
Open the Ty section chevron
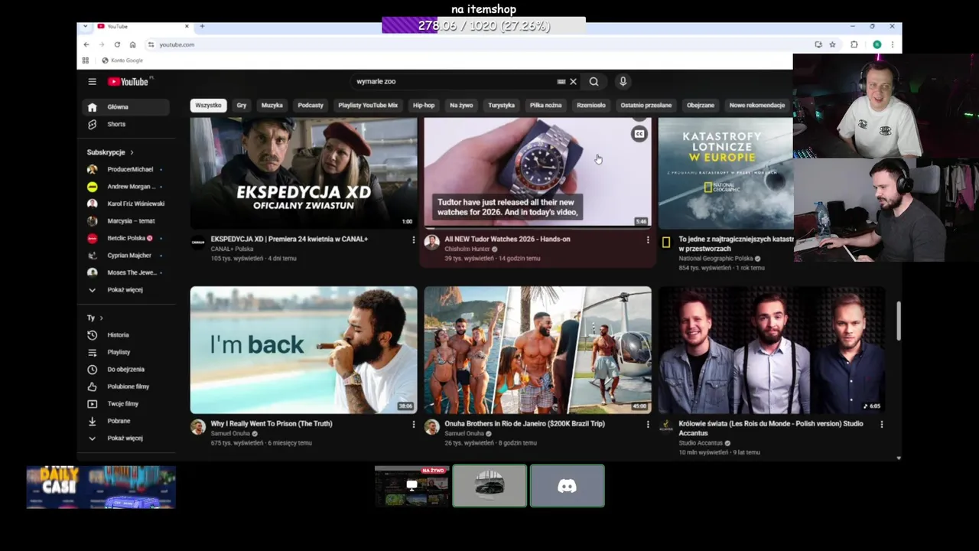click(101, 318)
